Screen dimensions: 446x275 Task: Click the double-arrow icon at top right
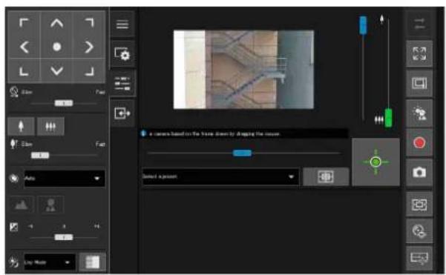coord(419,24)
